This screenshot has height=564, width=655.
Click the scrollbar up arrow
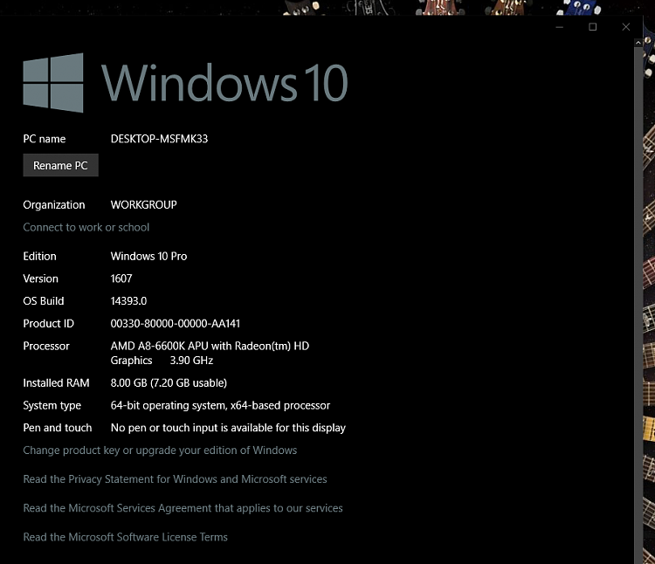[x=638, y=43]
